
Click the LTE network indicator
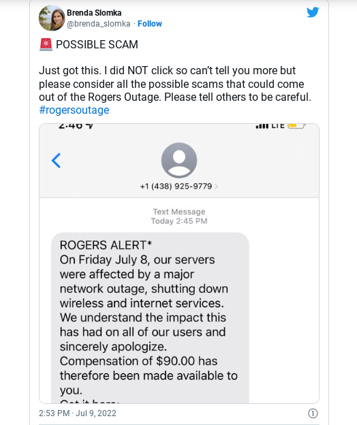(278, 126)
